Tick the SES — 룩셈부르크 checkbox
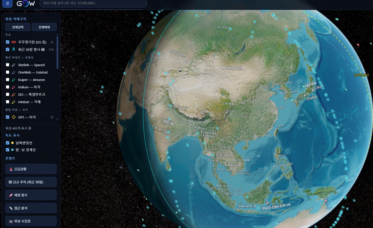373x228 pixels. pos(8,94)
